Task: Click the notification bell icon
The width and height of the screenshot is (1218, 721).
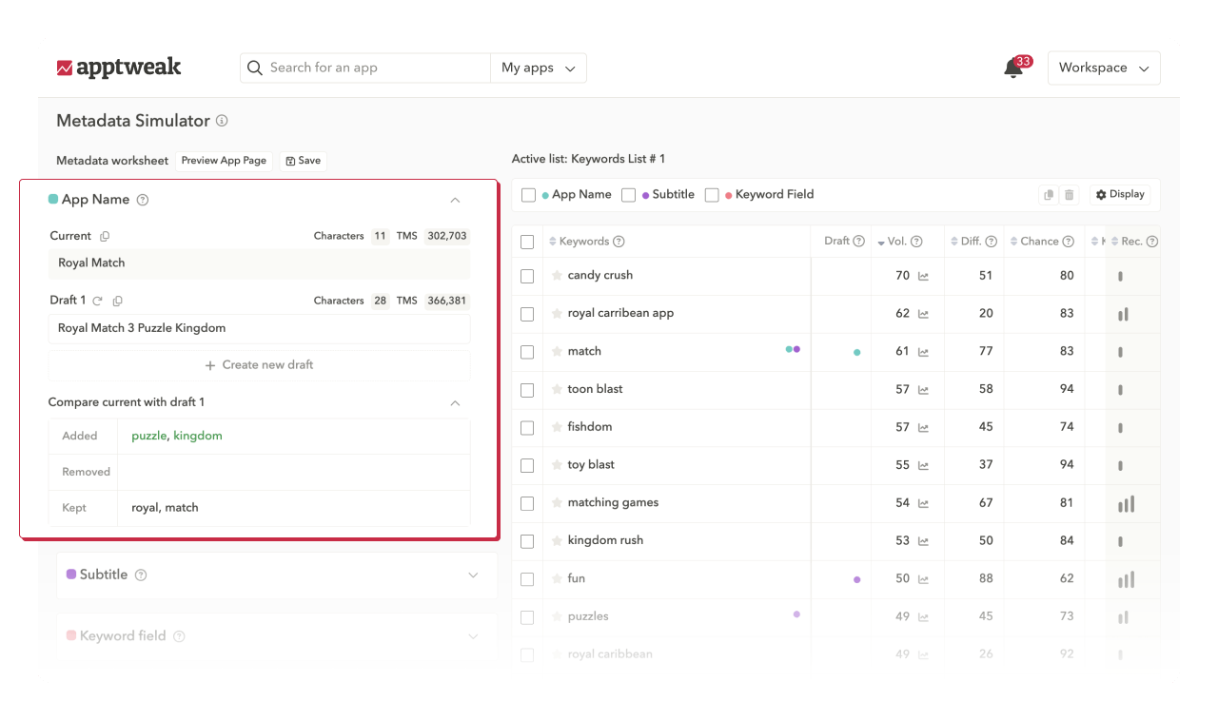Action: click(1013, 68)
